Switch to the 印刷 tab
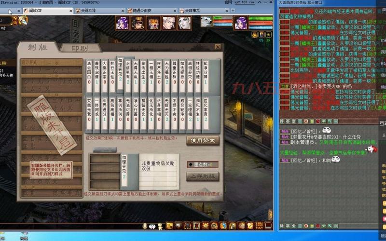386x241 pixels. point(80,48)
